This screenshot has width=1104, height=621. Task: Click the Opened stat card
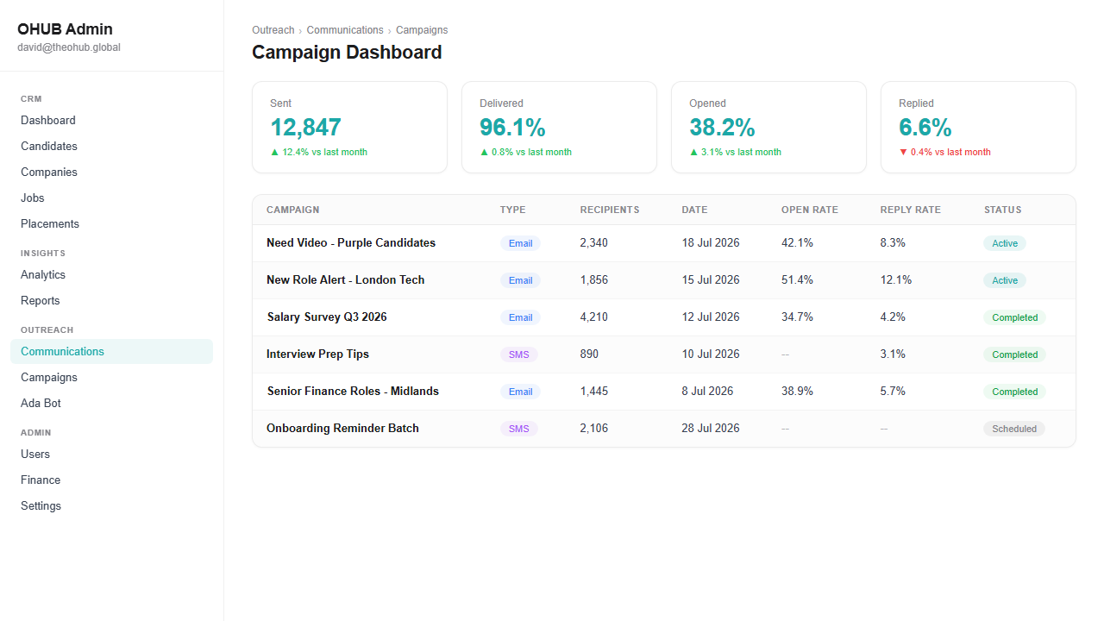tap(768, 128)
